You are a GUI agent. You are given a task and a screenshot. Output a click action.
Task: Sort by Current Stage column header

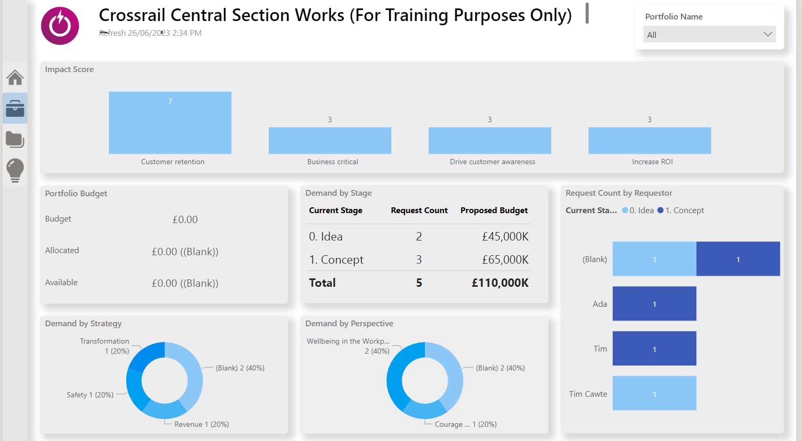click(336, 211)
